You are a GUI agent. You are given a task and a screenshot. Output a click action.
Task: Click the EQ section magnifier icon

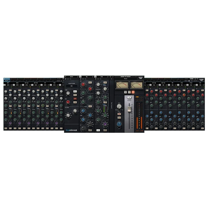pyautogui.click(x=93, y=77)
